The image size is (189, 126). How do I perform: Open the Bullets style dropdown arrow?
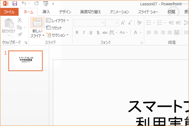[154, 23]
